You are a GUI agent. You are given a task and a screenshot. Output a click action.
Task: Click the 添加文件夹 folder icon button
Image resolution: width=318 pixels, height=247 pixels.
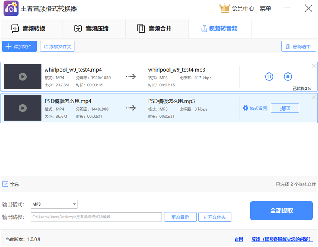point(46,46)
